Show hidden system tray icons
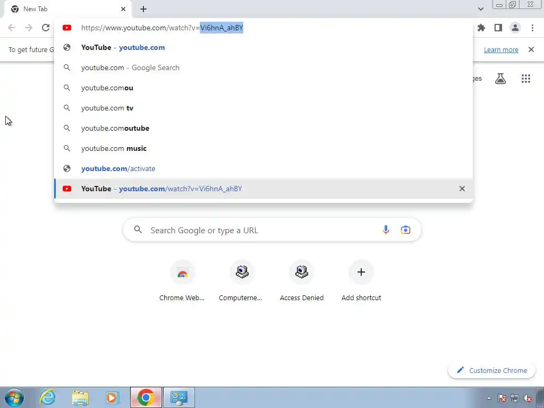The width and height of the screenshot is (544, 408). click(x=489, y=398)
